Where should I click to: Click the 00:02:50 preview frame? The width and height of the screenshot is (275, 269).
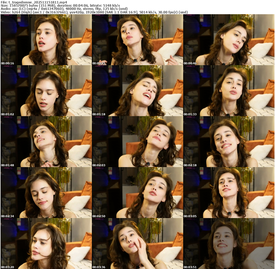point(137,193)
